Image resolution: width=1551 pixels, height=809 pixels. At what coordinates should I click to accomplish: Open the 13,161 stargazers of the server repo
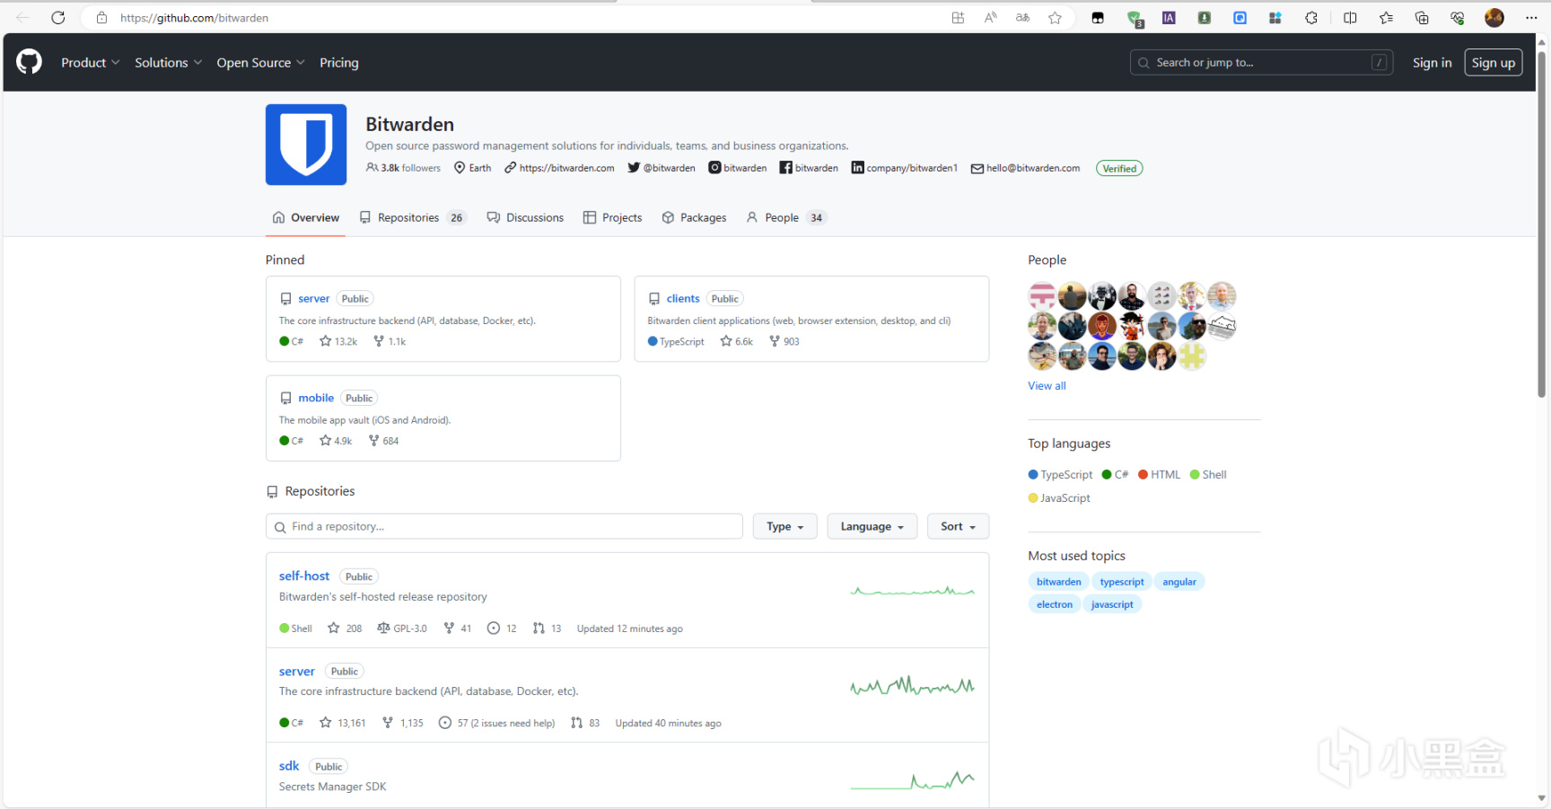tap(343, 723)
